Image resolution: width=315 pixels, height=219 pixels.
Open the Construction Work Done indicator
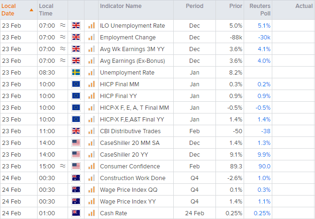[x=133, y=178]
